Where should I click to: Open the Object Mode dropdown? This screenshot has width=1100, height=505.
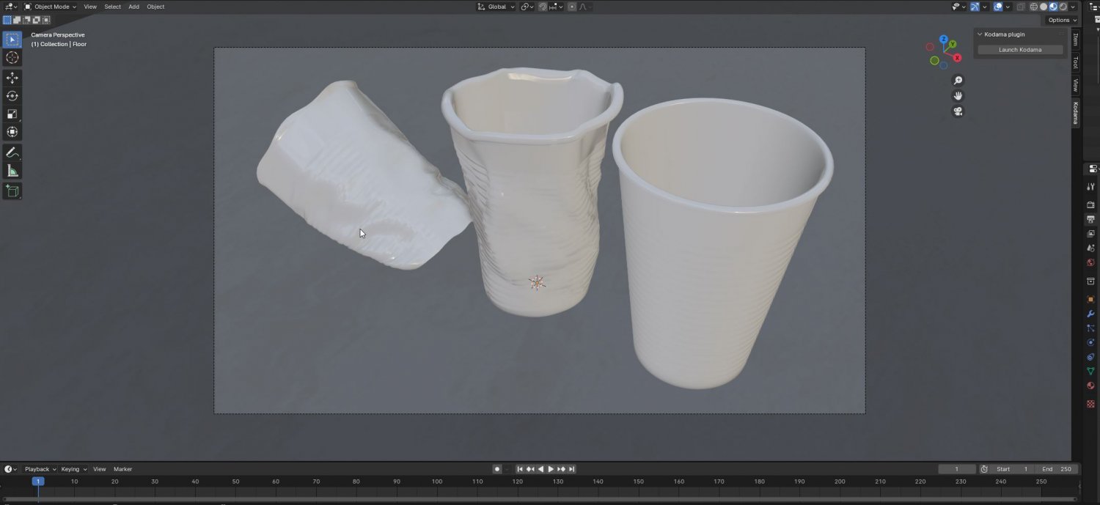50,7
